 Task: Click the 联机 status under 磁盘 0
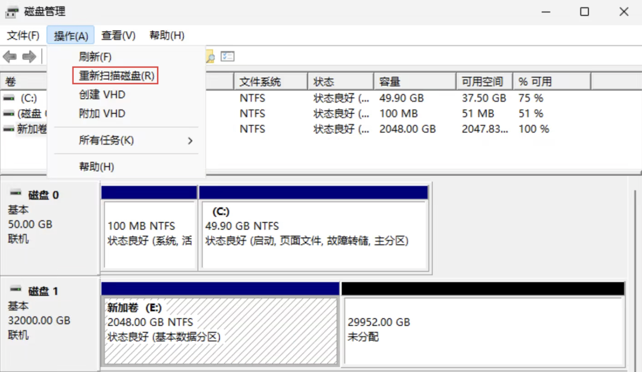pyautogui.click(x=18, y=239)
